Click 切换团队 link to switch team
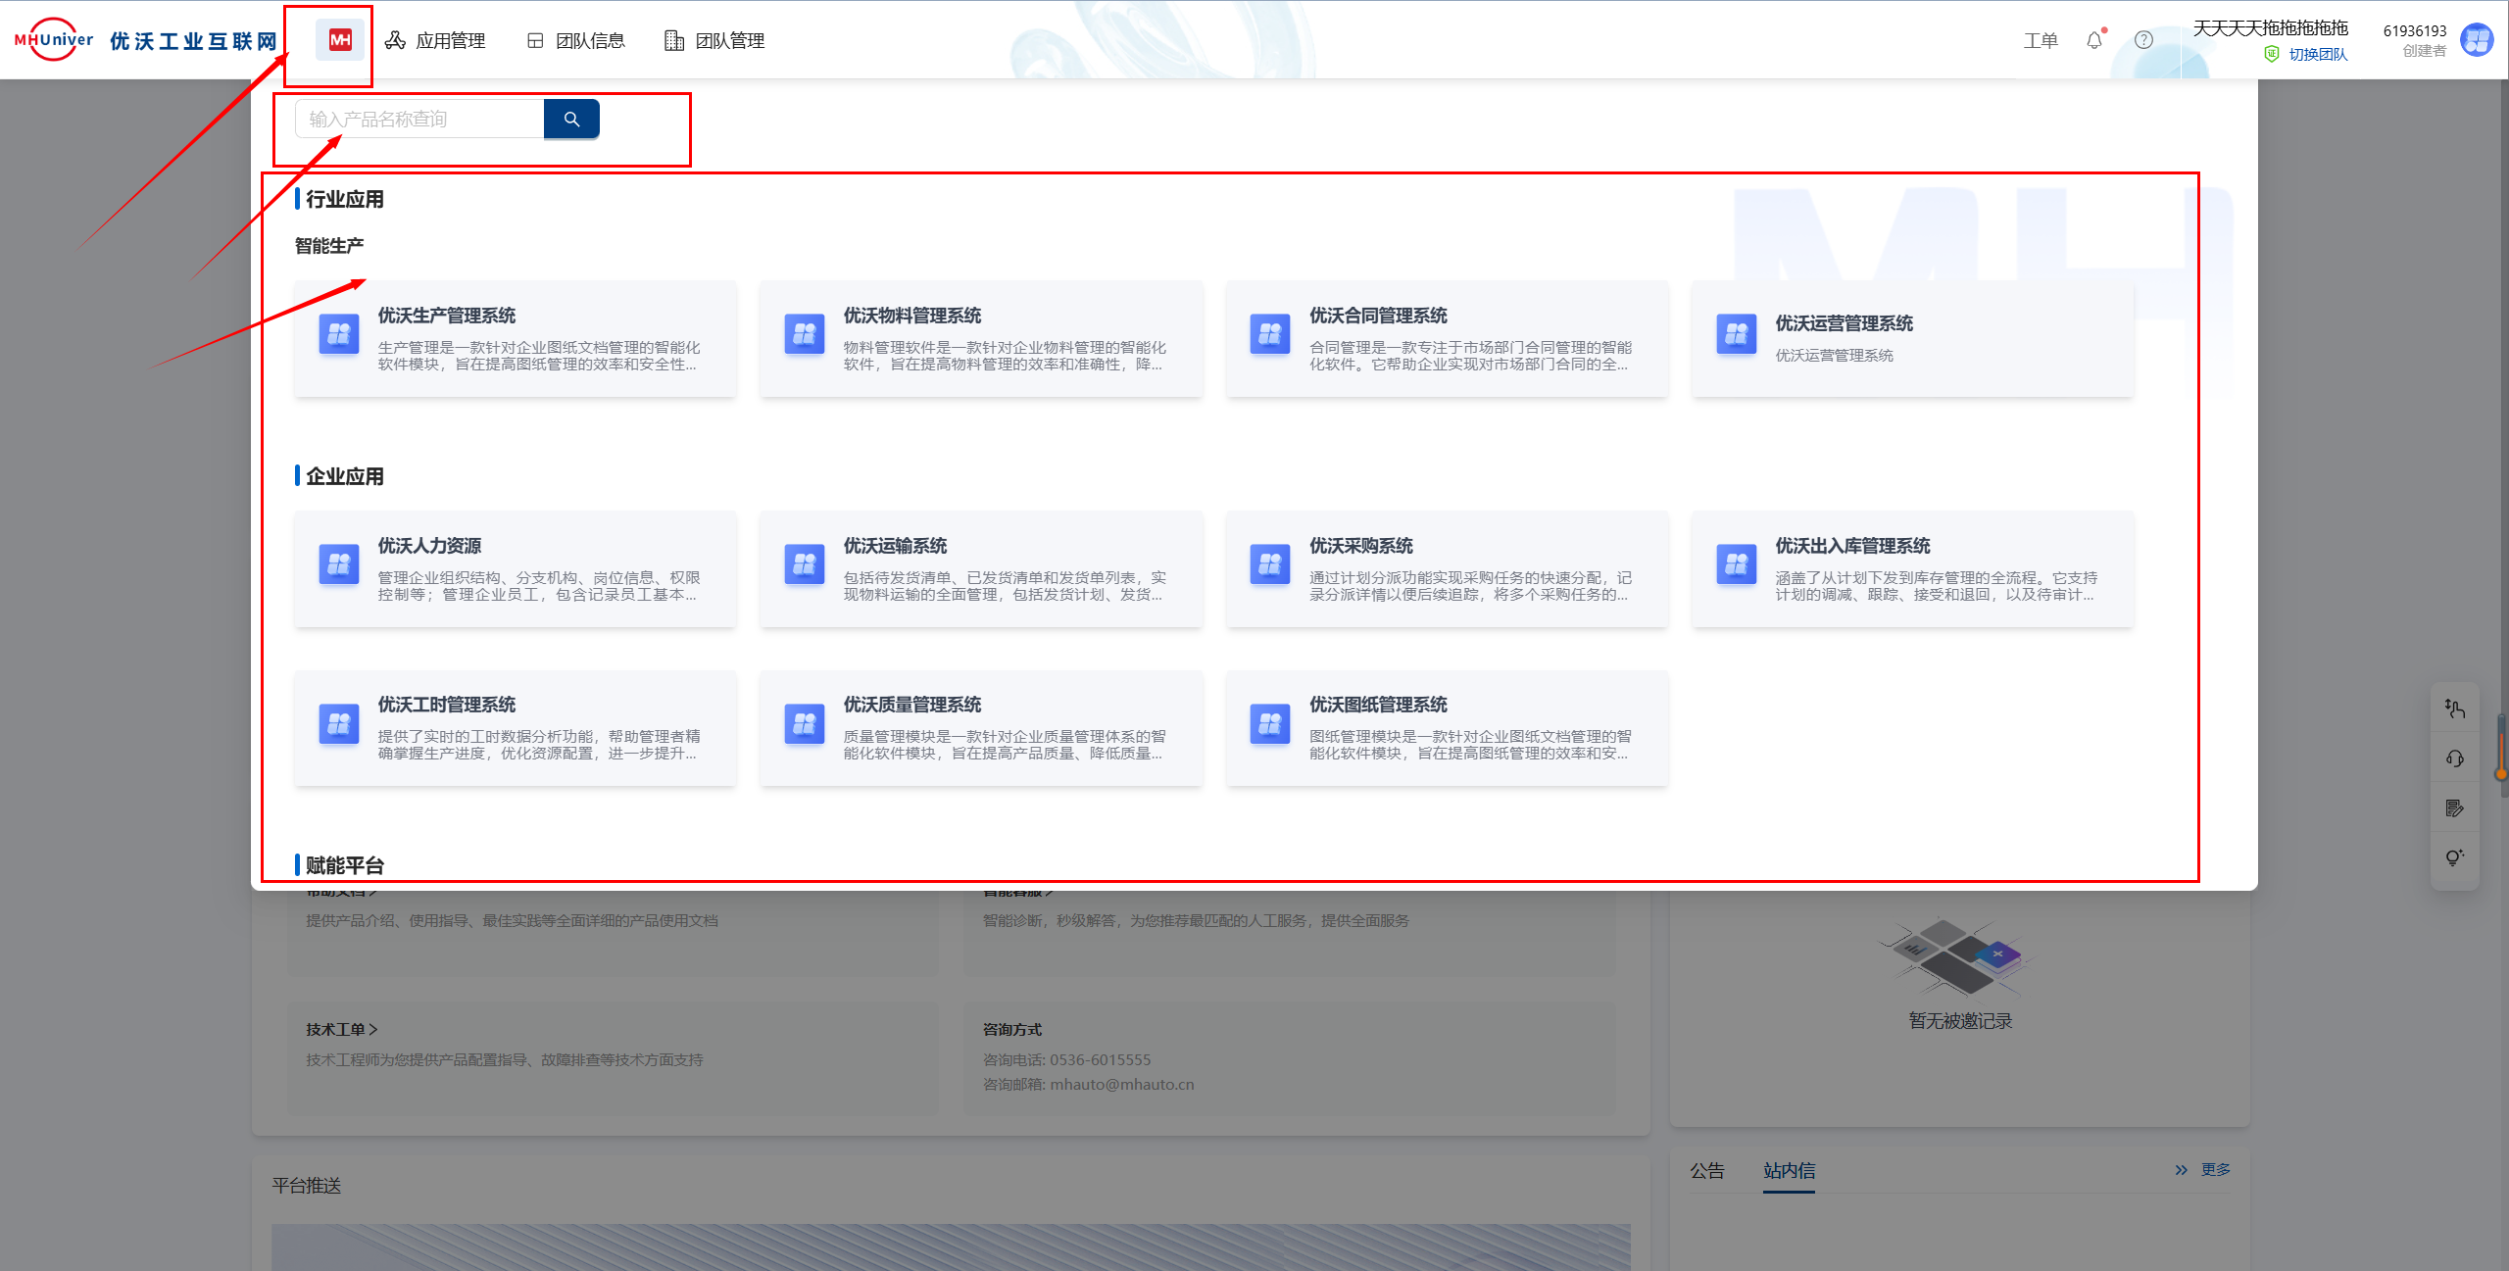Image resolution: width=2509 pixels, height=1271 pixels. pos(2317,55)
